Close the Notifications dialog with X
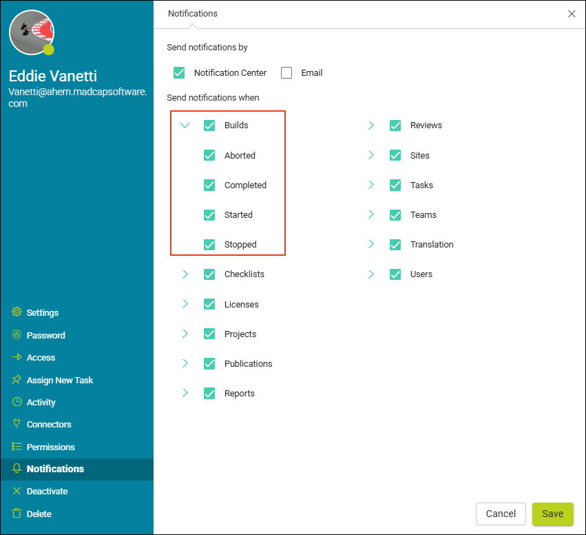 click(572, 14)
